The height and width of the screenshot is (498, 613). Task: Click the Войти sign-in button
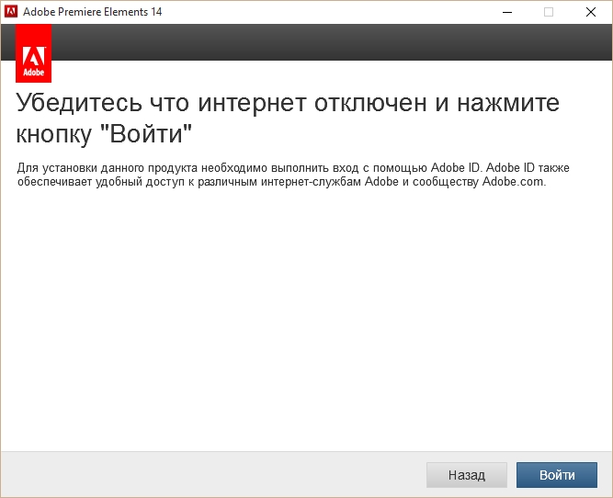(x=557, y=475)
